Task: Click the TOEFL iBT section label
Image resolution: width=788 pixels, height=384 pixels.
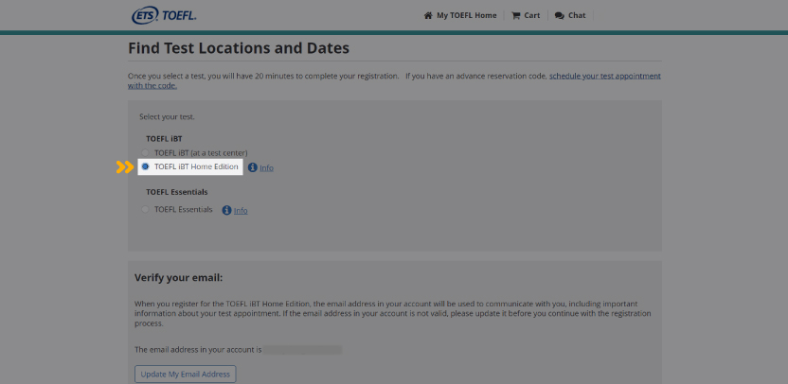Action: 164,138
